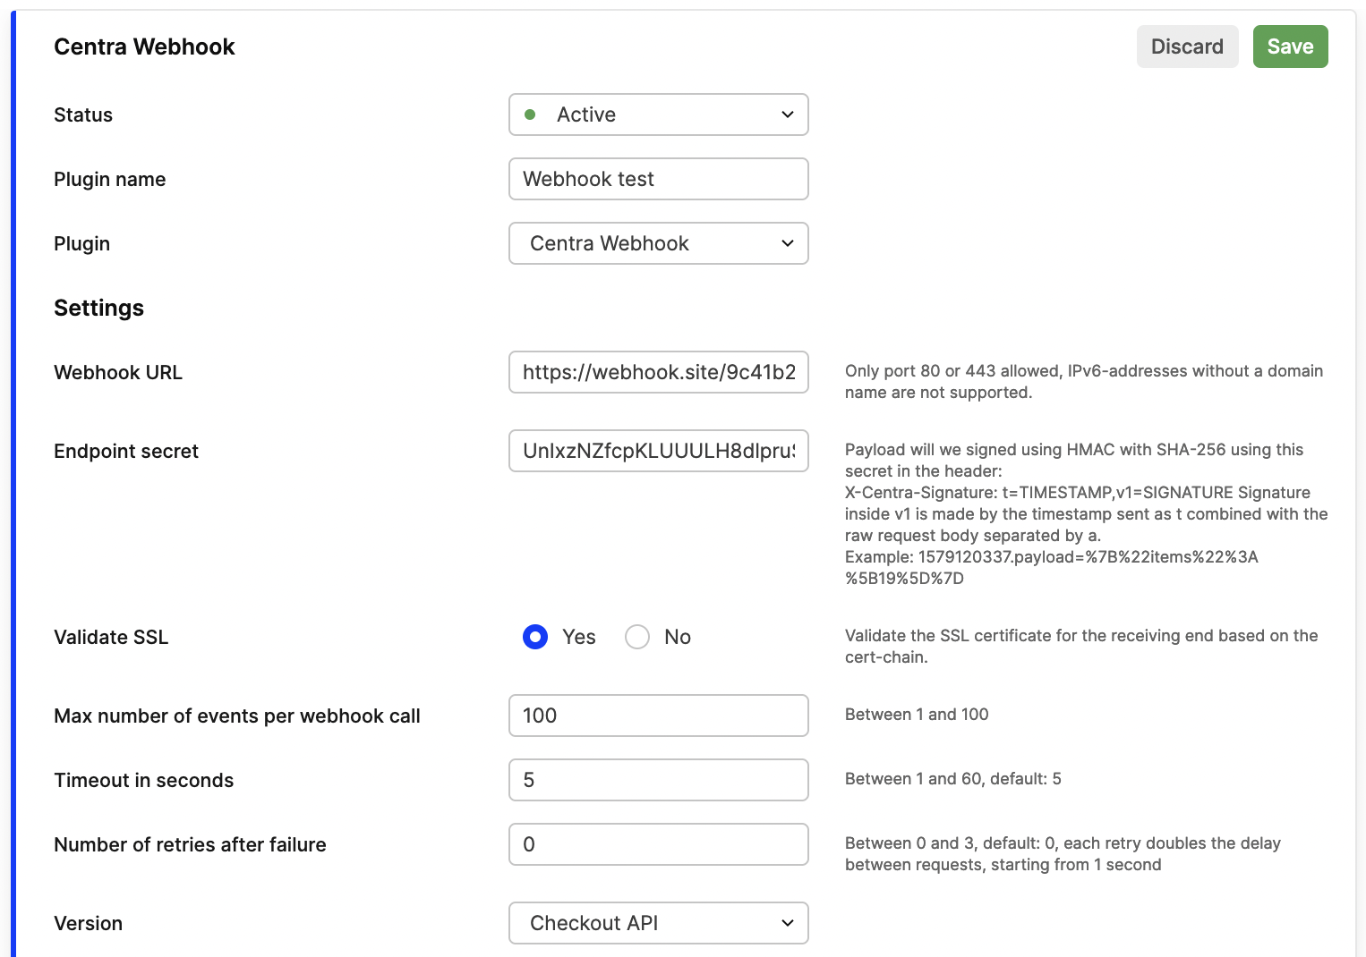Click the retries after failure field showing 0
Screen dimensions: 1366x957
click(658, 844)
